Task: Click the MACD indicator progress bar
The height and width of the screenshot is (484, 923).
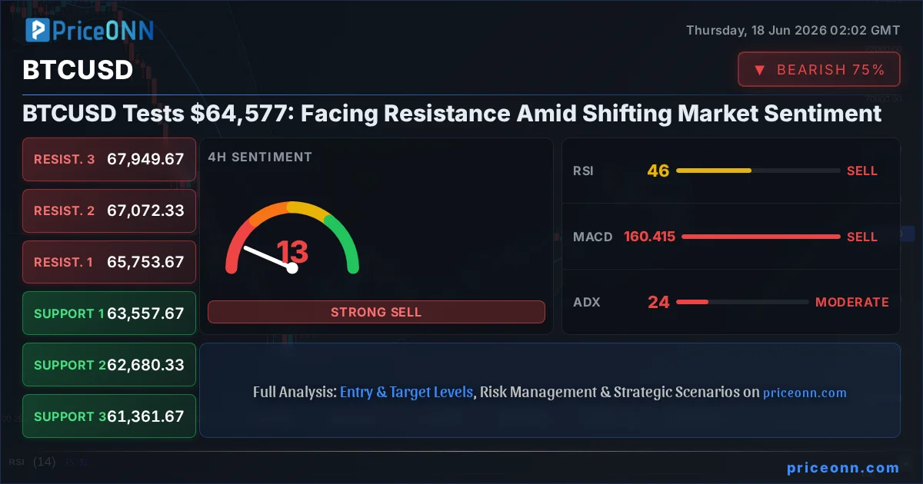Action: pyautogui.click(x=761, y=237)
